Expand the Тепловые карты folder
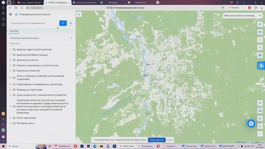This screenshot has height=149, width=265. (x=10, y=123)
